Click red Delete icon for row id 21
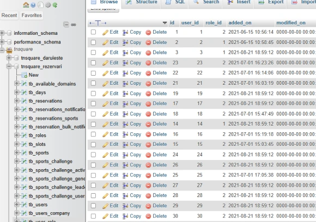The image size is (316, 222). pyautogui.click(x=148, y=83)
